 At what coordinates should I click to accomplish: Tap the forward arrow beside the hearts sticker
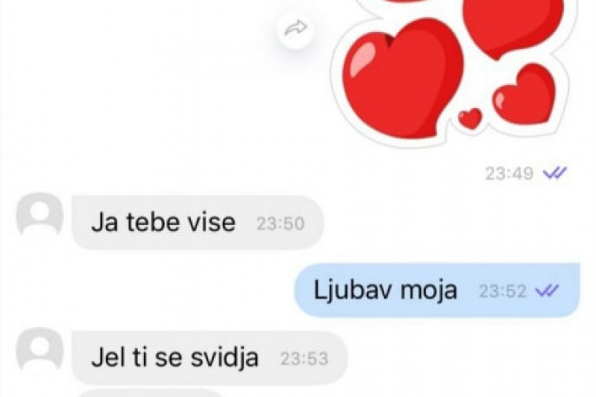coord(295,29)
